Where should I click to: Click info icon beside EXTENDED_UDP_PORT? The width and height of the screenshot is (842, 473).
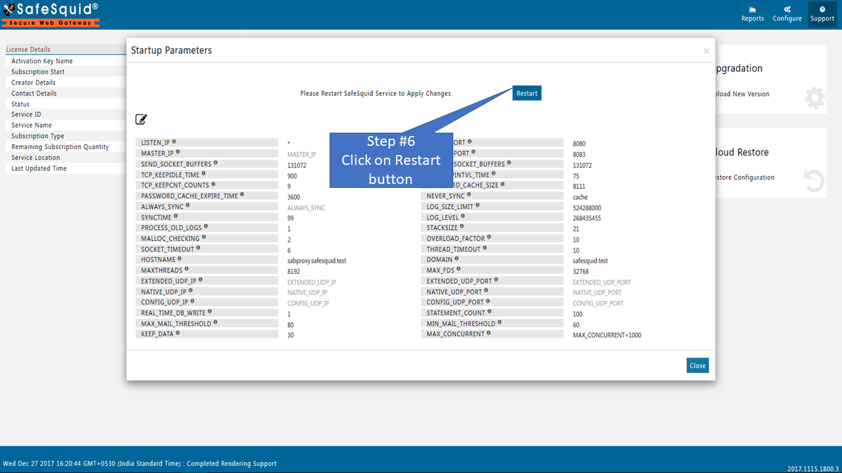(496, 281)
